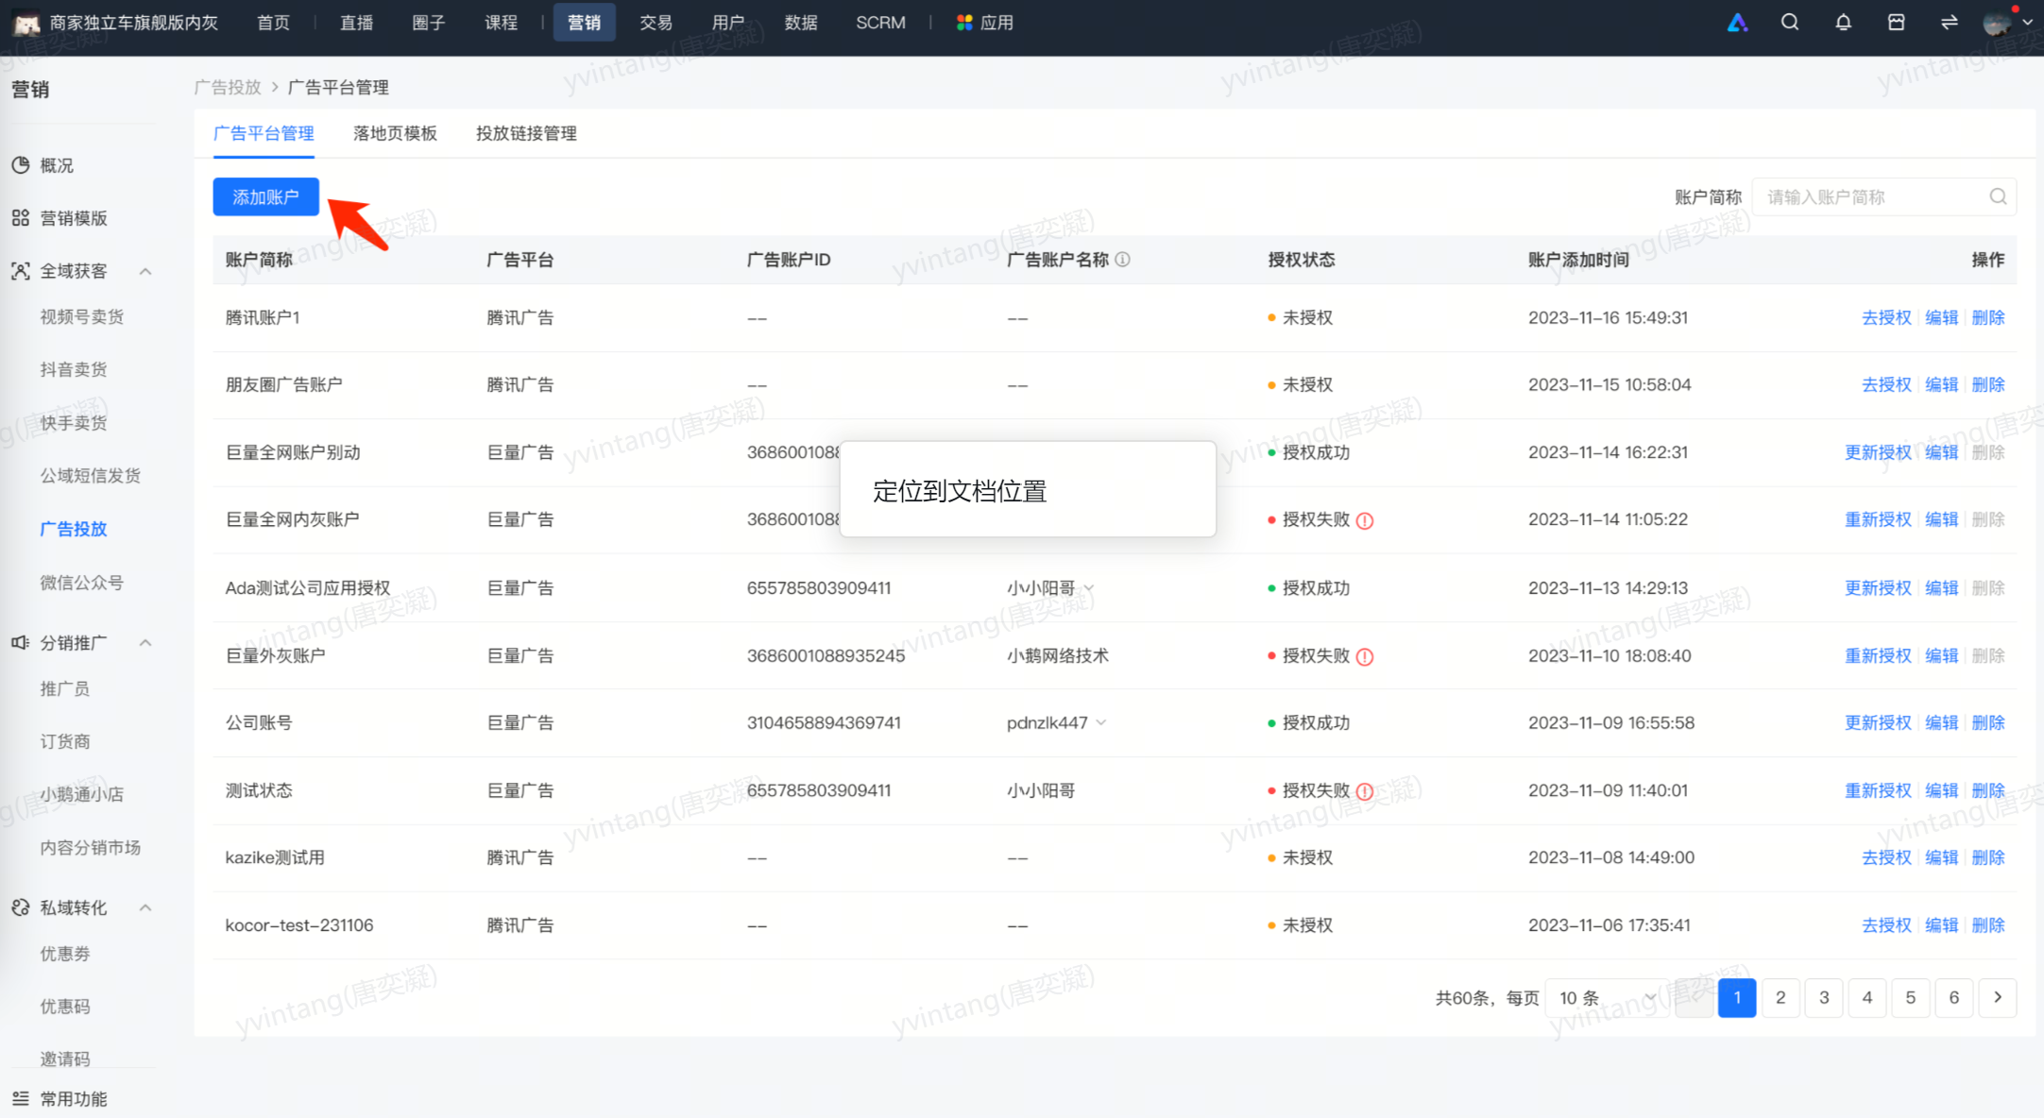Click the warning icon for 巨量外灰账户 status
Viewport: 2044px width, 1118px height.
tap(1365, 656)
